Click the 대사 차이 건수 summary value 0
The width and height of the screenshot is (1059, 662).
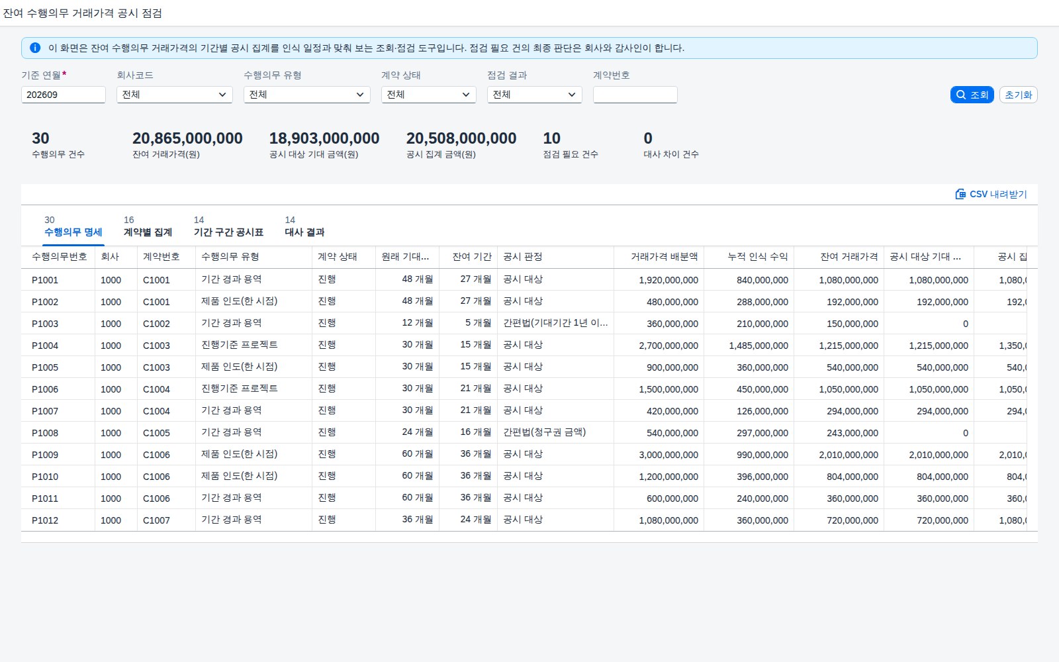(648, 138)
